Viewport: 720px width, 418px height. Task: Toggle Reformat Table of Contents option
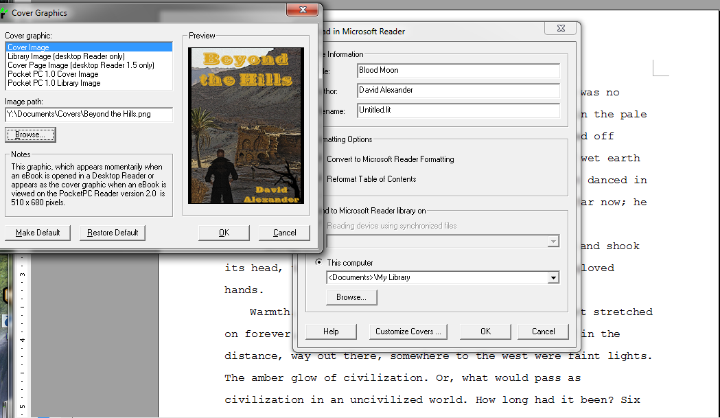[371, 179]
